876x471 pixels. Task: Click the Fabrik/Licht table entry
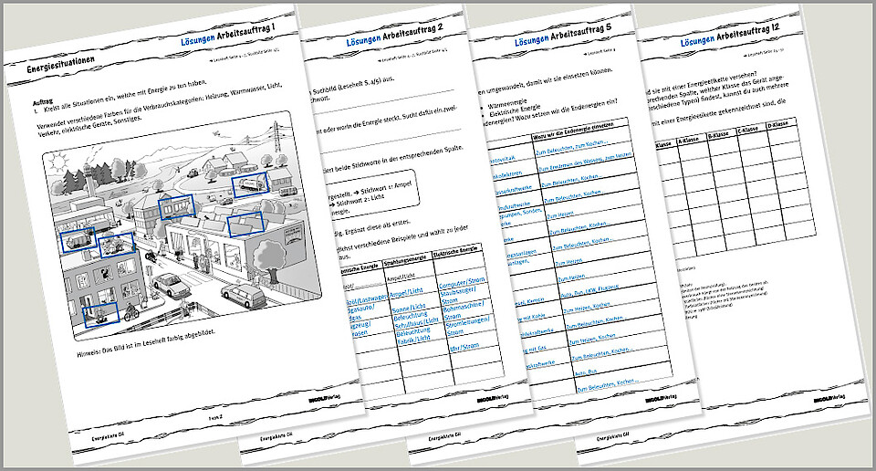pos(414,340)
